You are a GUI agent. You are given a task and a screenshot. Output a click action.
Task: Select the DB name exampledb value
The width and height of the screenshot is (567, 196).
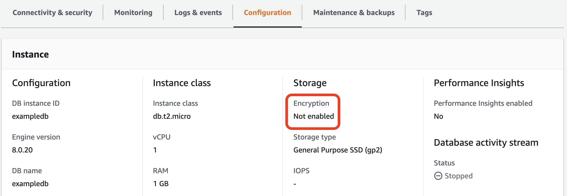pyautogui.click(x=30, y=184)
